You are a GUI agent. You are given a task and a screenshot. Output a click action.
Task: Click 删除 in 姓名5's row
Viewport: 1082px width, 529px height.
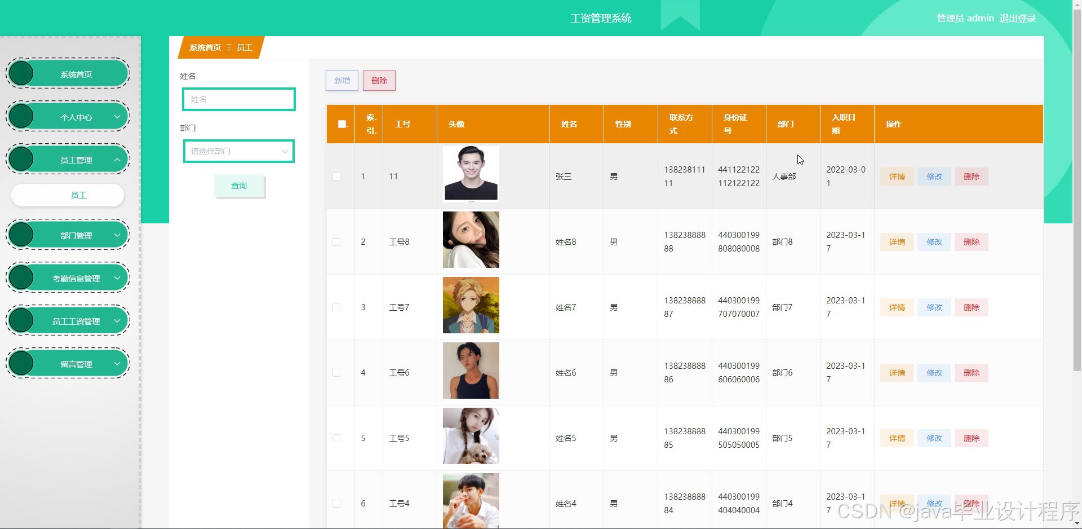[x=972, y=438]
